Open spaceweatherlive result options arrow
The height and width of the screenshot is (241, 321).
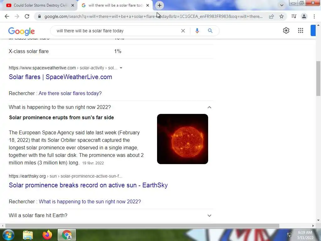[x=121, y=68]
